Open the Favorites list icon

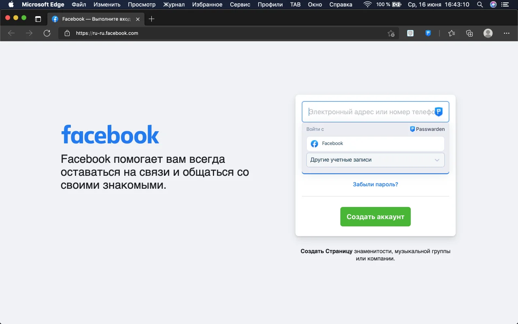[452, 33]
